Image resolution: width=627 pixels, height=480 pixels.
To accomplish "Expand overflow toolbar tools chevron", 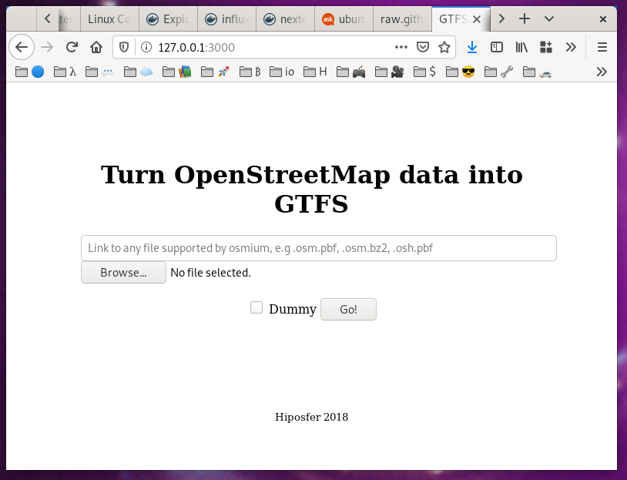I will 571,47.
